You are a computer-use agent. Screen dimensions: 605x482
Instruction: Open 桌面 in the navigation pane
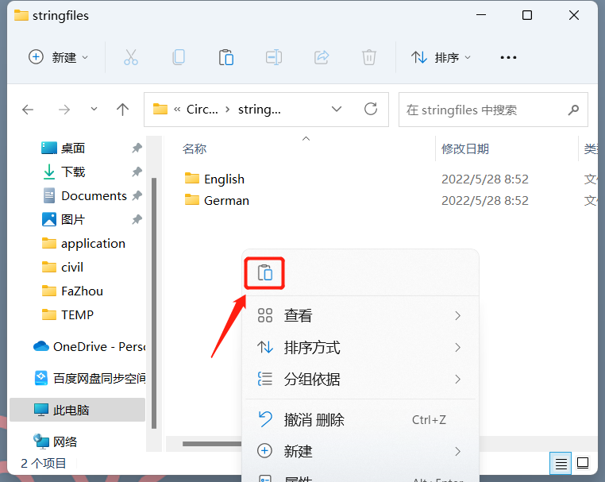72,148
